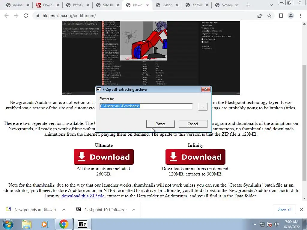This screenshot has width=307, height=230.
Task: Open the Windows Start menu
Action: [x=8, y=224]
